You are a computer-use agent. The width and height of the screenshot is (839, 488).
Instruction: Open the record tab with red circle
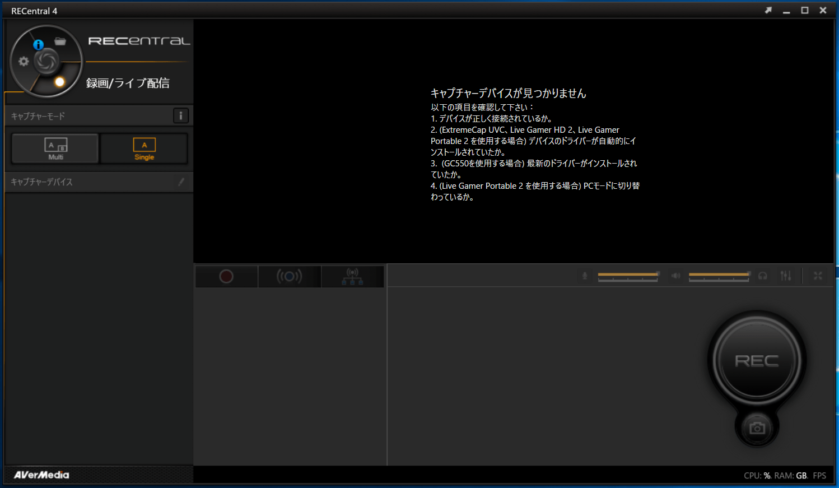point(226,276)
